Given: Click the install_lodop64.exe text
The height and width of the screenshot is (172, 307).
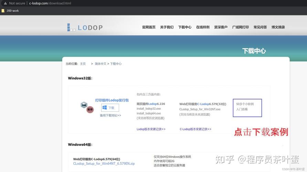Looking at the screenshot, I should pyautogui.click(x=149, y=113).
